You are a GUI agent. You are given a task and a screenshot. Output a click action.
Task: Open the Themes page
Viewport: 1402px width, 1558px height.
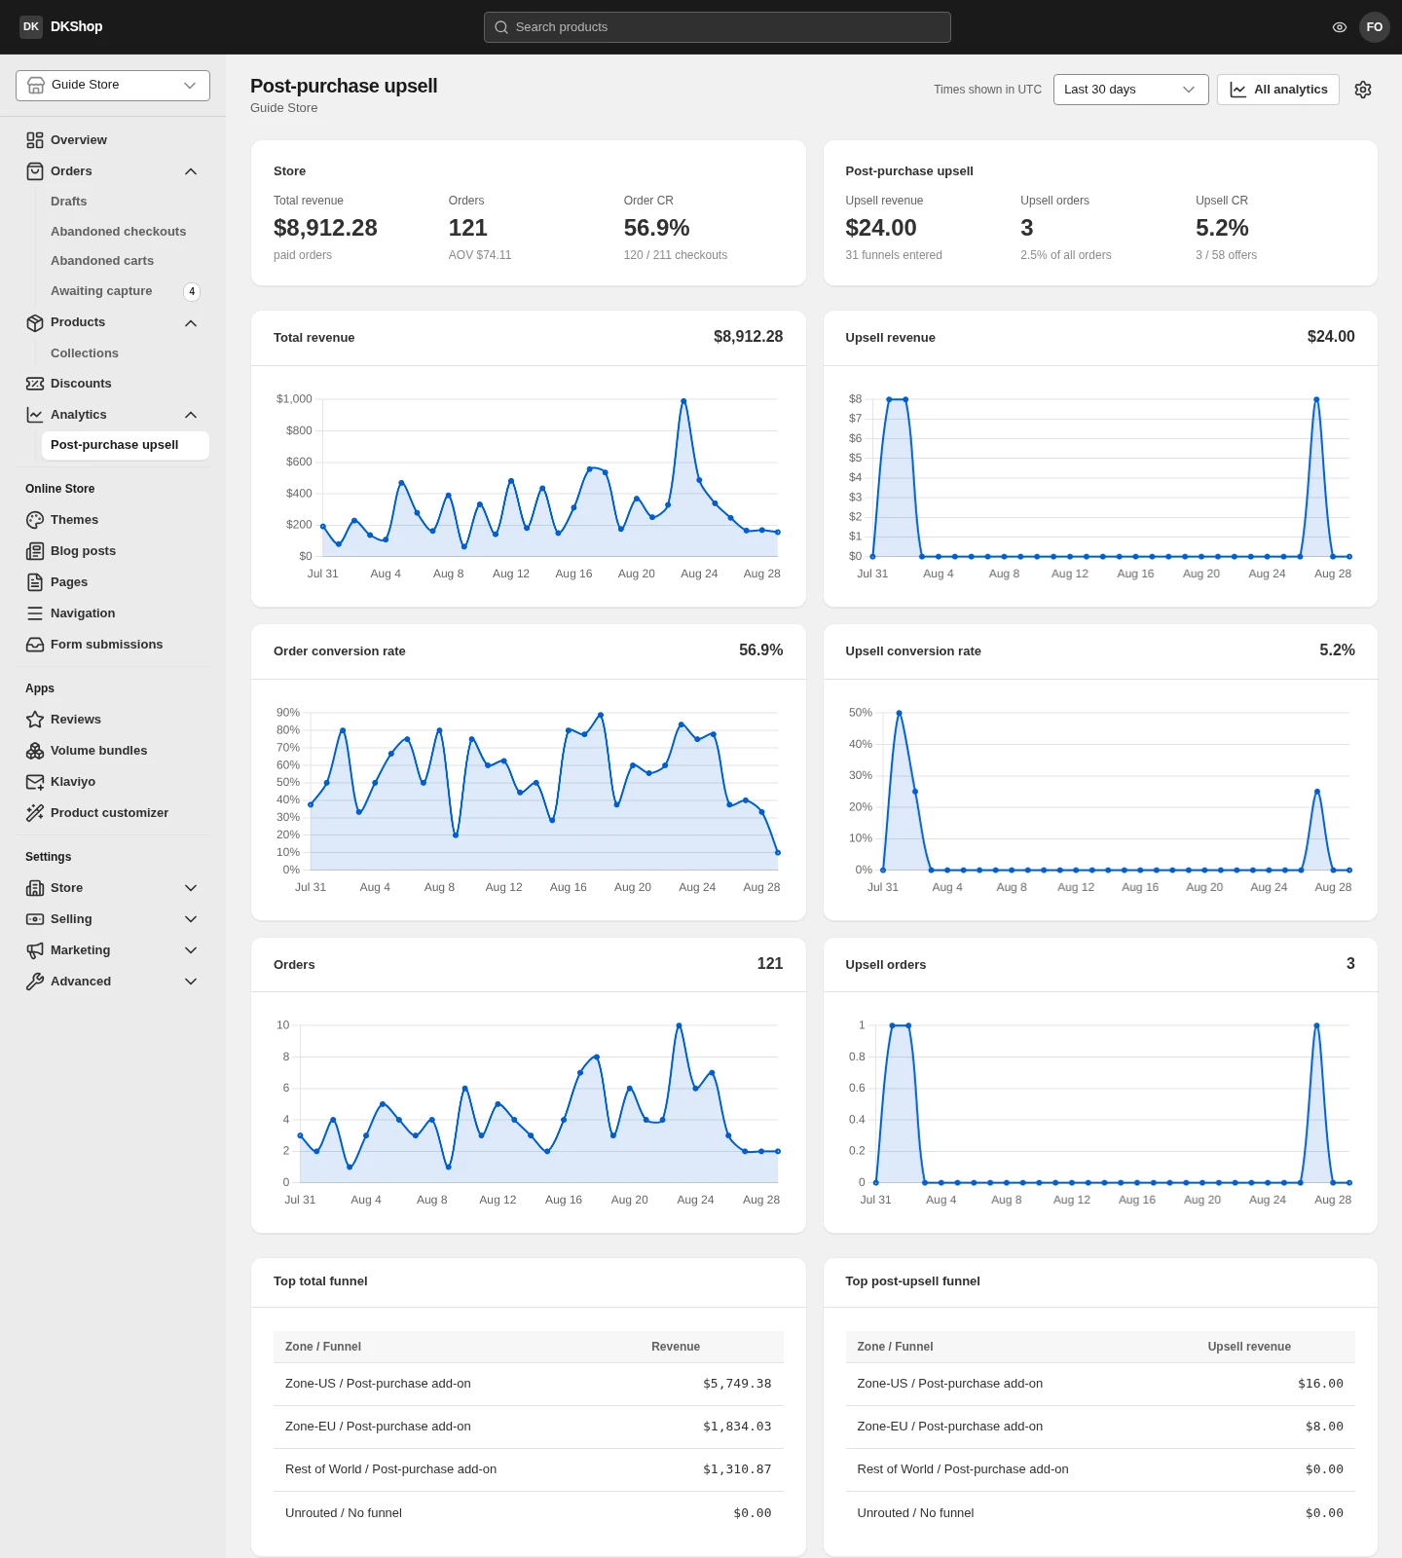pos(74,520)
